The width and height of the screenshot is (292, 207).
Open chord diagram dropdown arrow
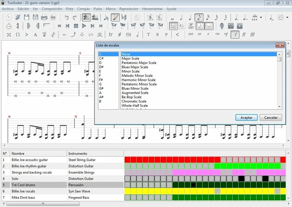[287, 17]
